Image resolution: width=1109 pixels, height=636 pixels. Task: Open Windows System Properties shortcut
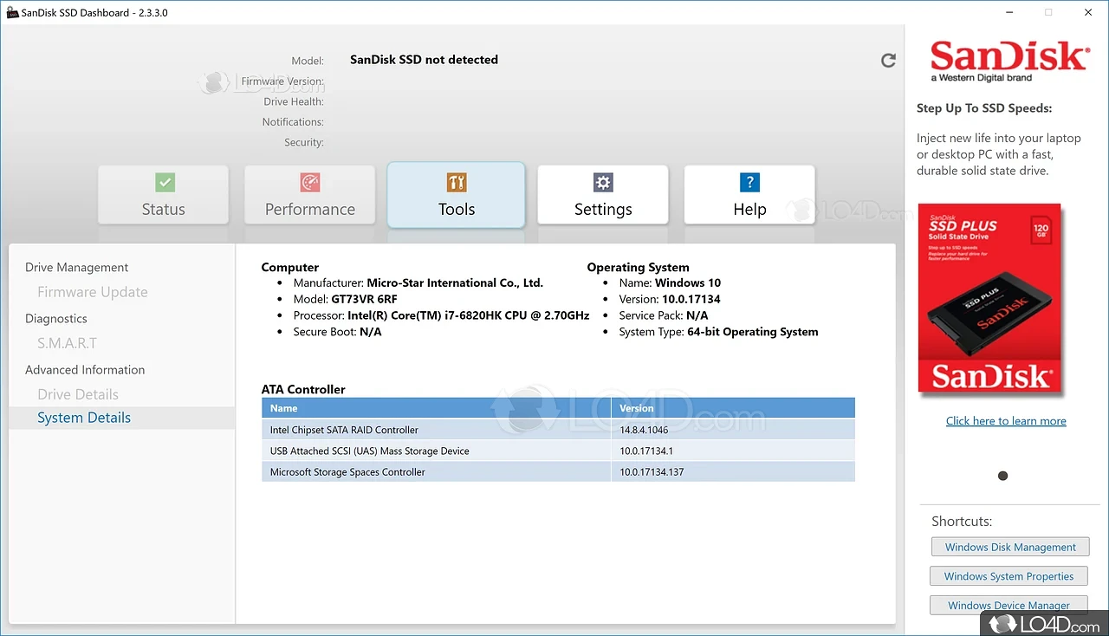pyautogui.click(x=1008, y=576)
